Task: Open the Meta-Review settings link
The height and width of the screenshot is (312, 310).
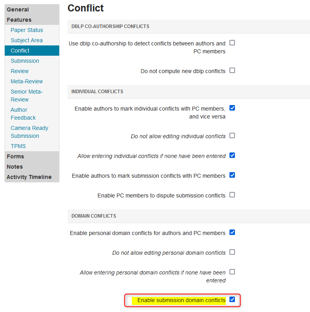Action: click(27, 81)
